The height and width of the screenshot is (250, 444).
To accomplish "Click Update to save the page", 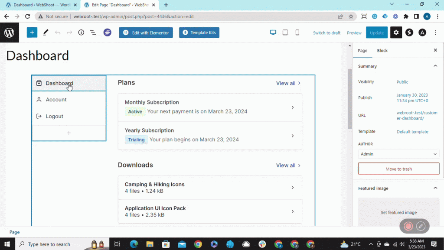I will click(x=376, y=32).
